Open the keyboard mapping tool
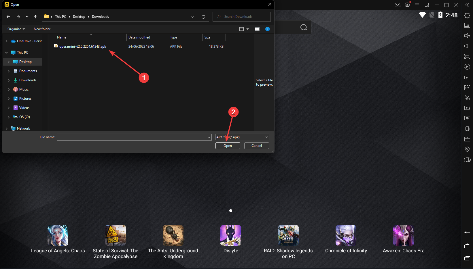This screenshot has width=473, height=269. [x=467, y=25]
